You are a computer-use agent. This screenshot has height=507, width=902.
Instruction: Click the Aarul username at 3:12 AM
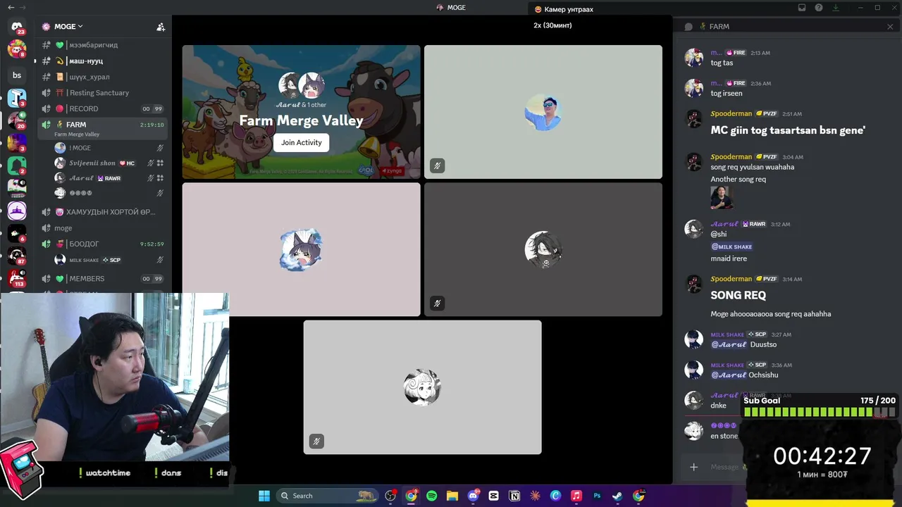pos(724,224)
